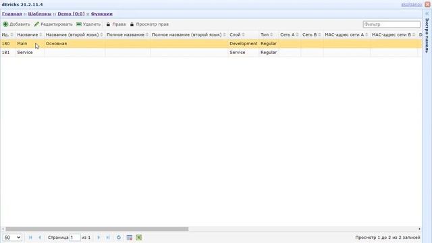Image resolution: width=432 pixels, height=243 pixels.
Task: Sort by the Тип column arrows
Action: tap(271, 34)
